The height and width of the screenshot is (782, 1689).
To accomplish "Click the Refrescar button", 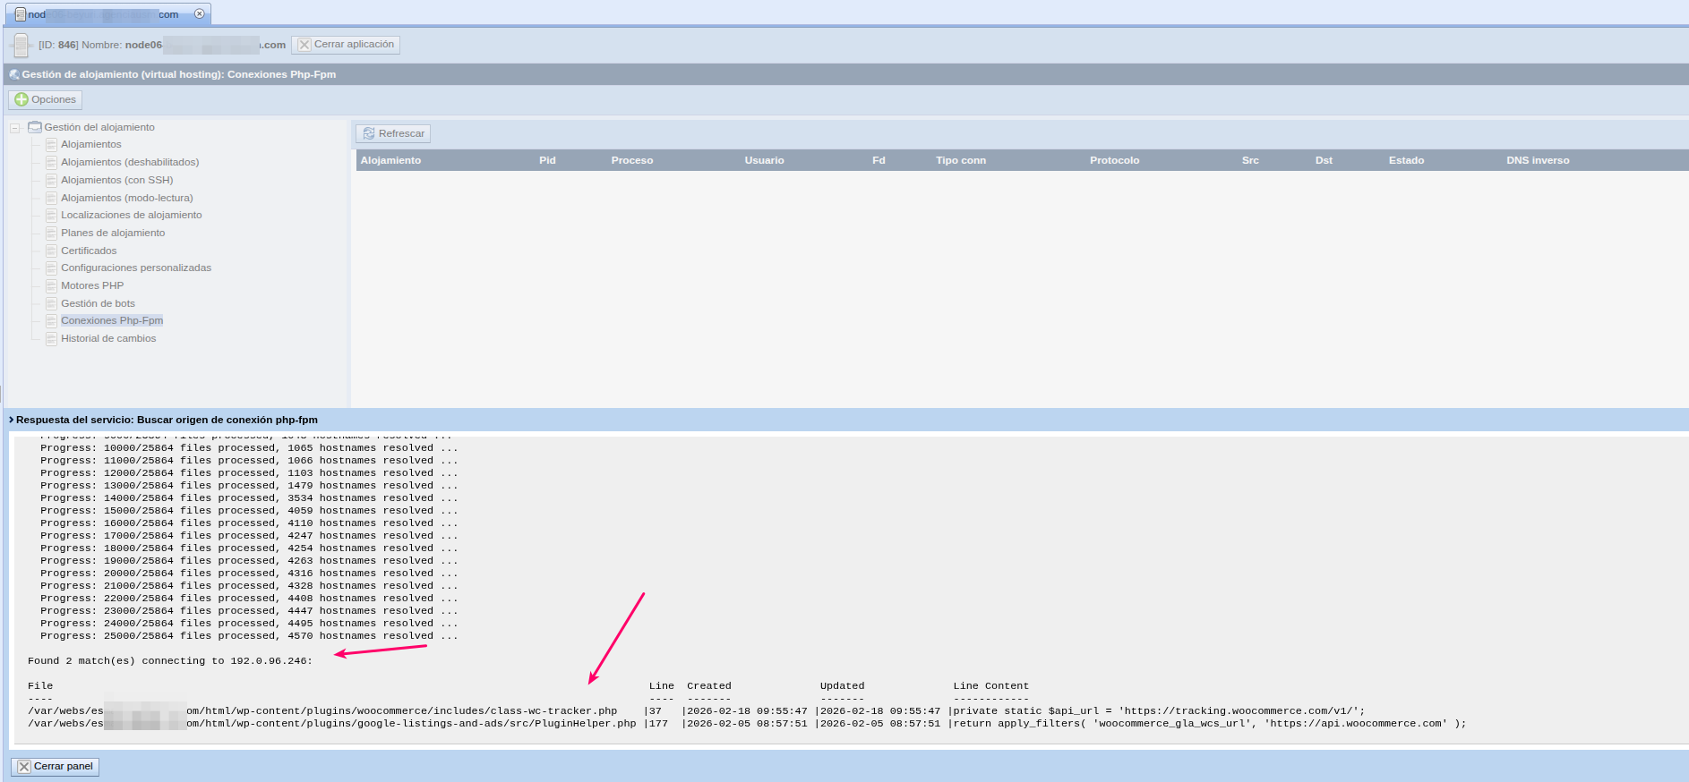I will [x=393, y=134].
